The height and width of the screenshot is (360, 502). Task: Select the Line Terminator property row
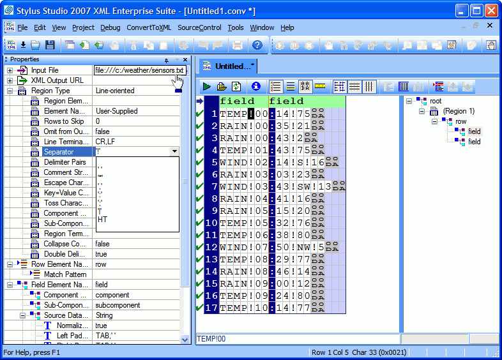pos(66,142)
